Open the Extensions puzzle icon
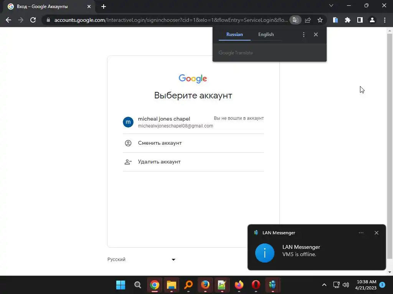Image resolution: width=393 pixels, height=294 pixels. (x=348, y=20)
